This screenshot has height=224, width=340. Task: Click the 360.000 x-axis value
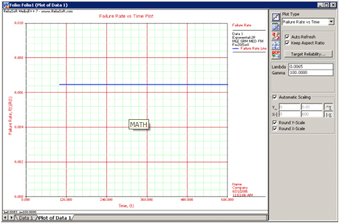[147, 199]
